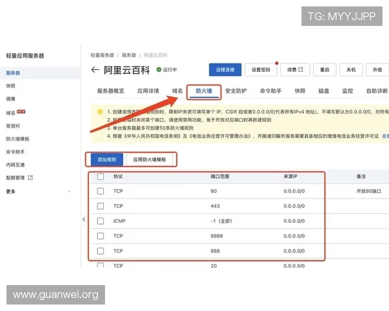Check the ICMP rule checkbox

(100, 221)
